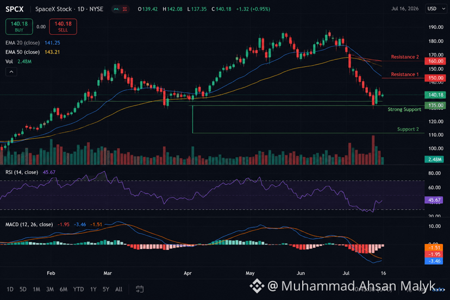The width and height of the screenshot is (450, 300).
Task: Click the SPCX ticker symbol
Action: tap(15, 9)
